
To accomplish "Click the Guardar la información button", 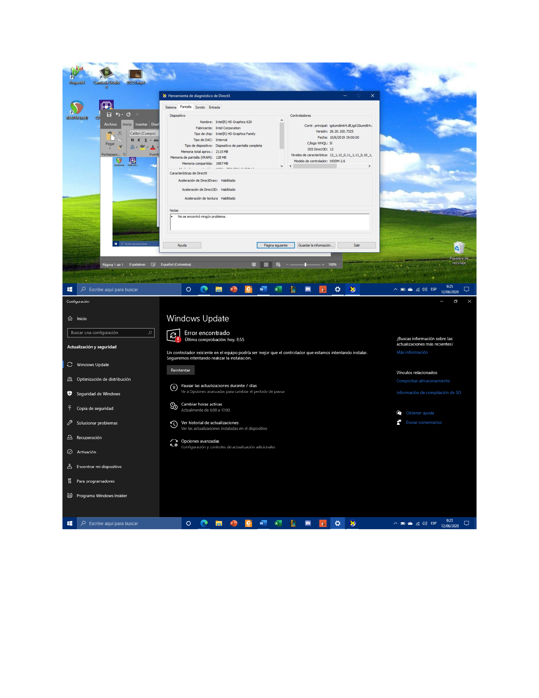I will pos(316,245).
